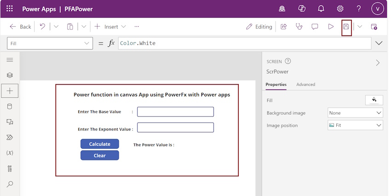Open the Power Automate pane icon
The width and height of the screenshot is (391, 196).
click(10, 137)
